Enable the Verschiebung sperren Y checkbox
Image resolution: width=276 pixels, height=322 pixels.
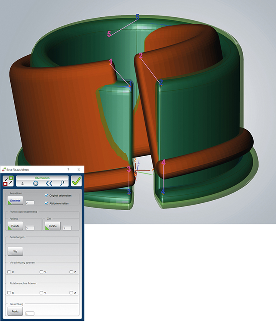coord(41,272)
